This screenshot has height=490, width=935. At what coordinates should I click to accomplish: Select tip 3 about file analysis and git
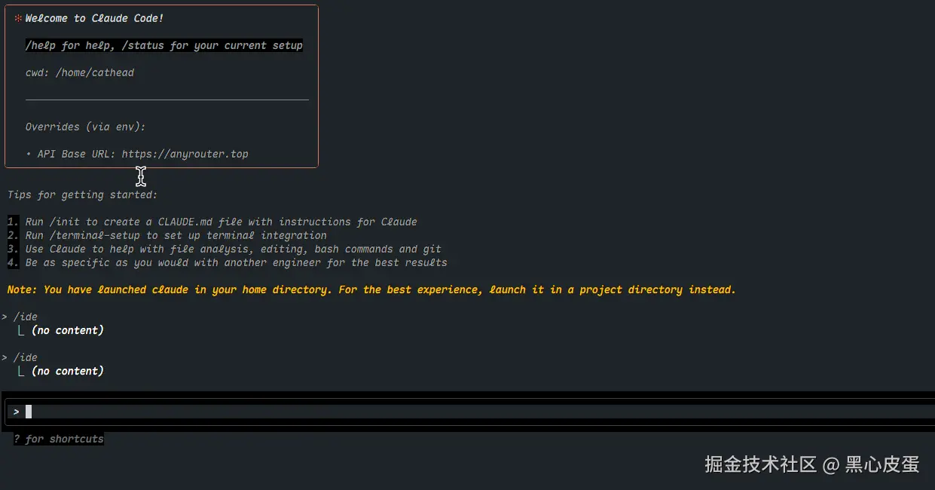point(225,249)
